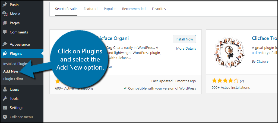
Task: Select the Pages icon in sidebar
Action: click(x=5, y=23)
